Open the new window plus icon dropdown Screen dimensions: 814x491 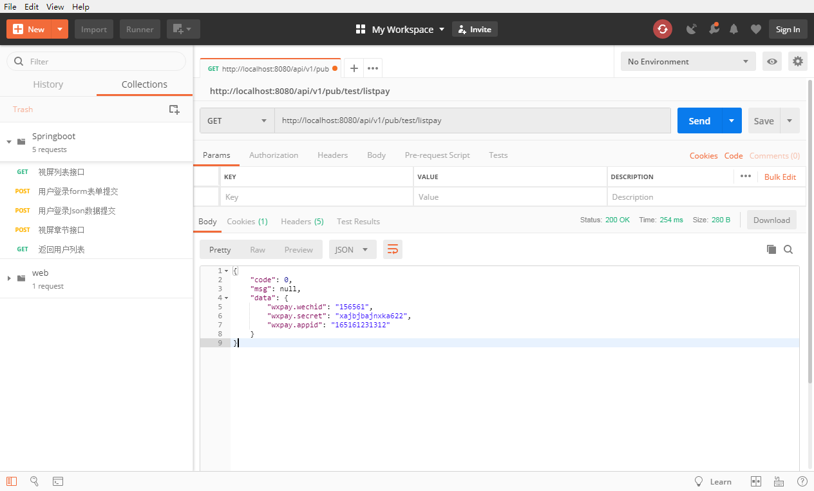184,29
